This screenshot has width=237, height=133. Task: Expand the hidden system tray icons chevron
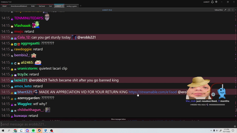click(x=211, y=130)
